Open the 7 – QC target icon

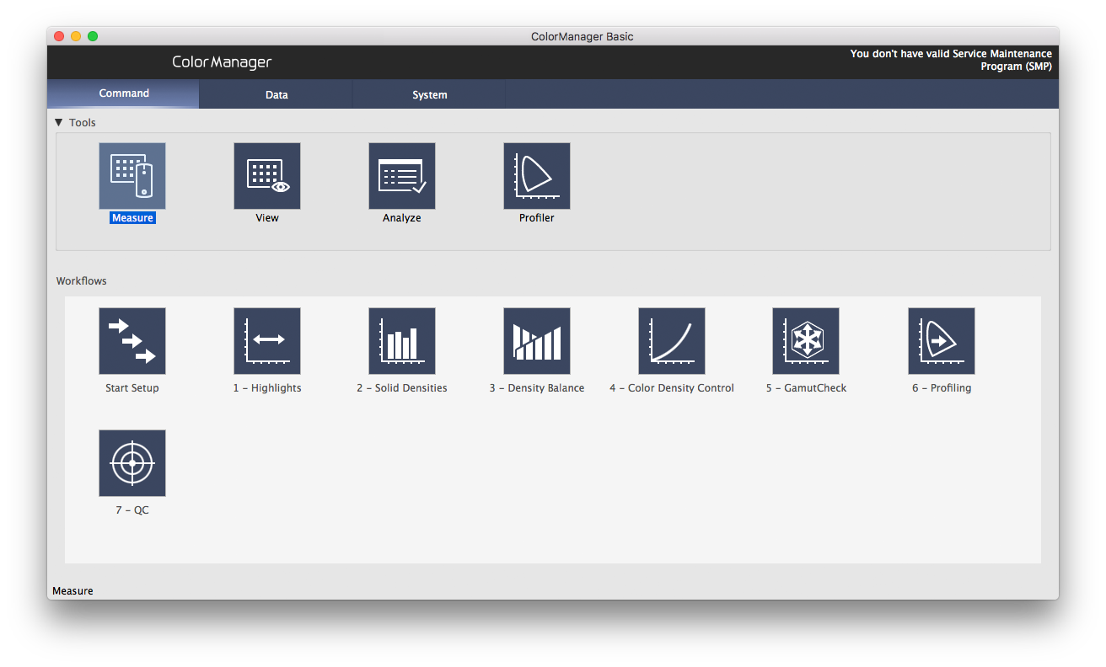[x=132, y=463]
